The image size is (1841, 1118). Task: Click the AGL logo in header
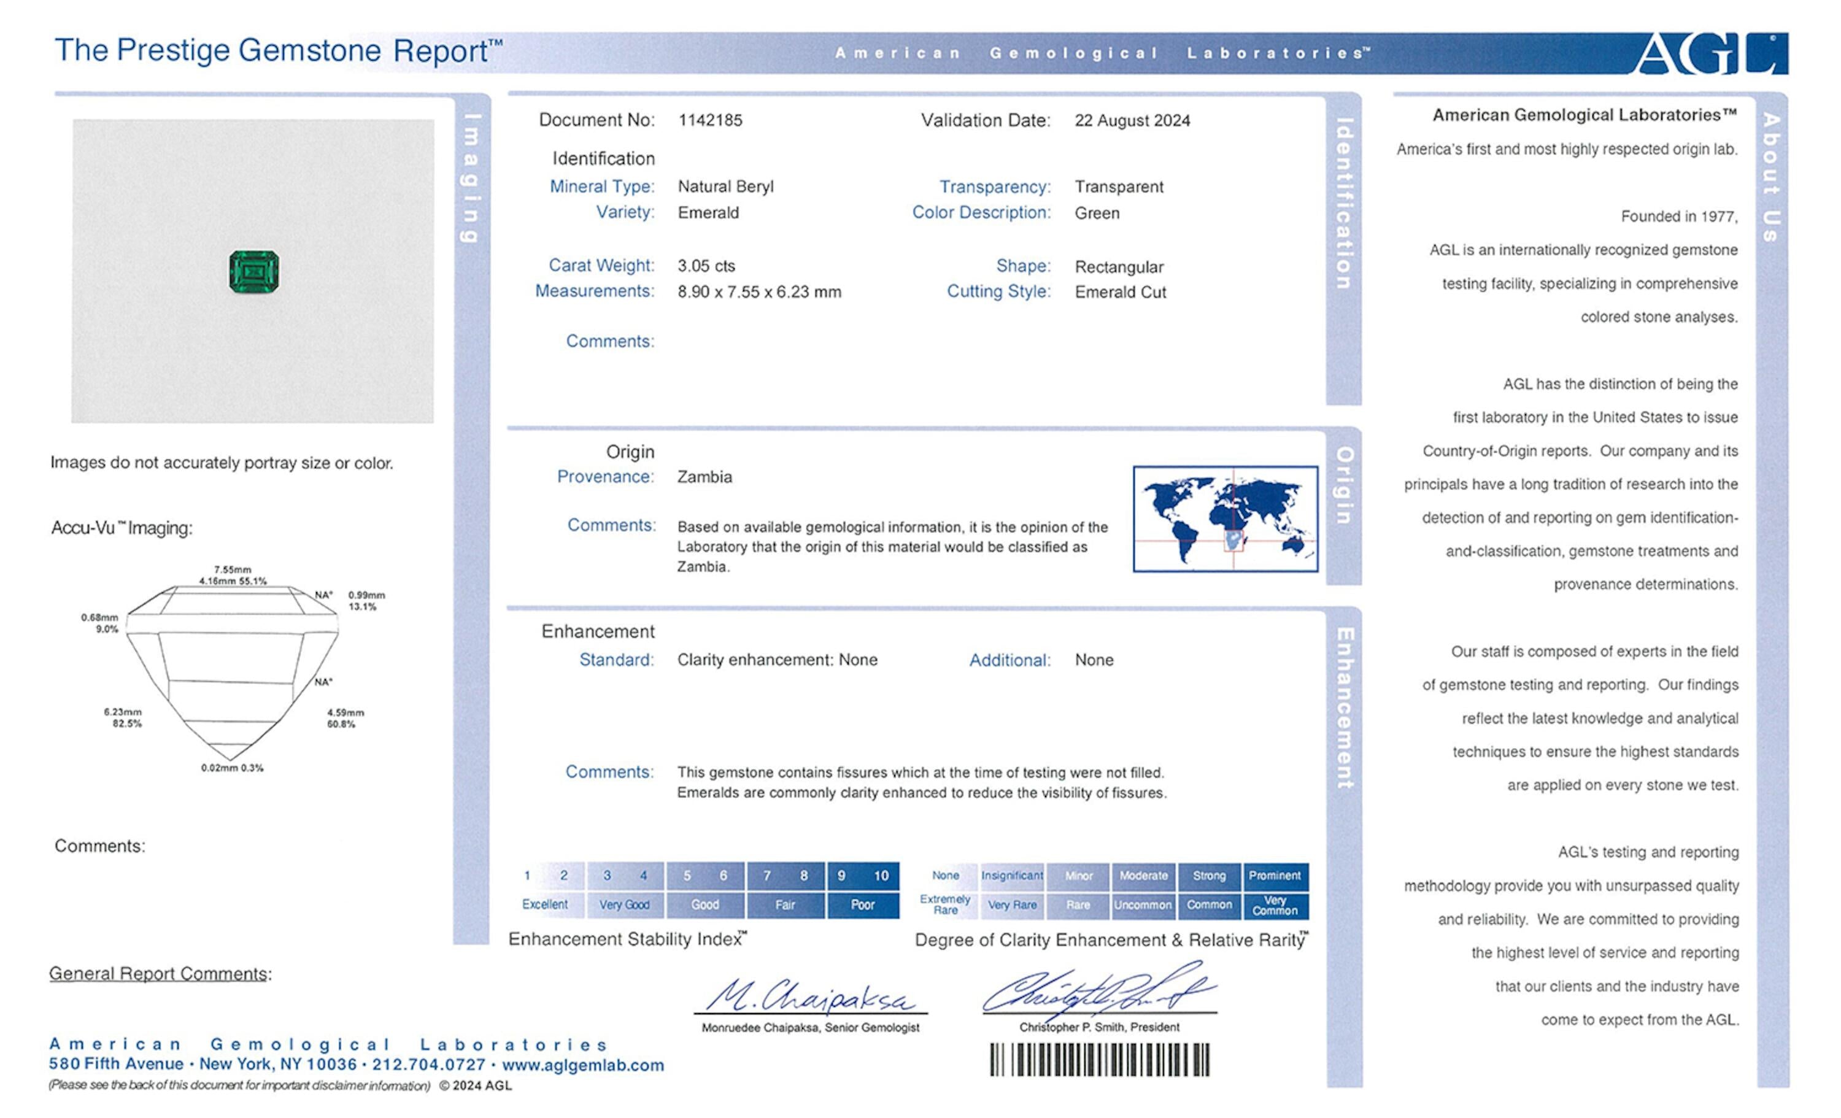pyautogui.click(x=1710, y=54)
